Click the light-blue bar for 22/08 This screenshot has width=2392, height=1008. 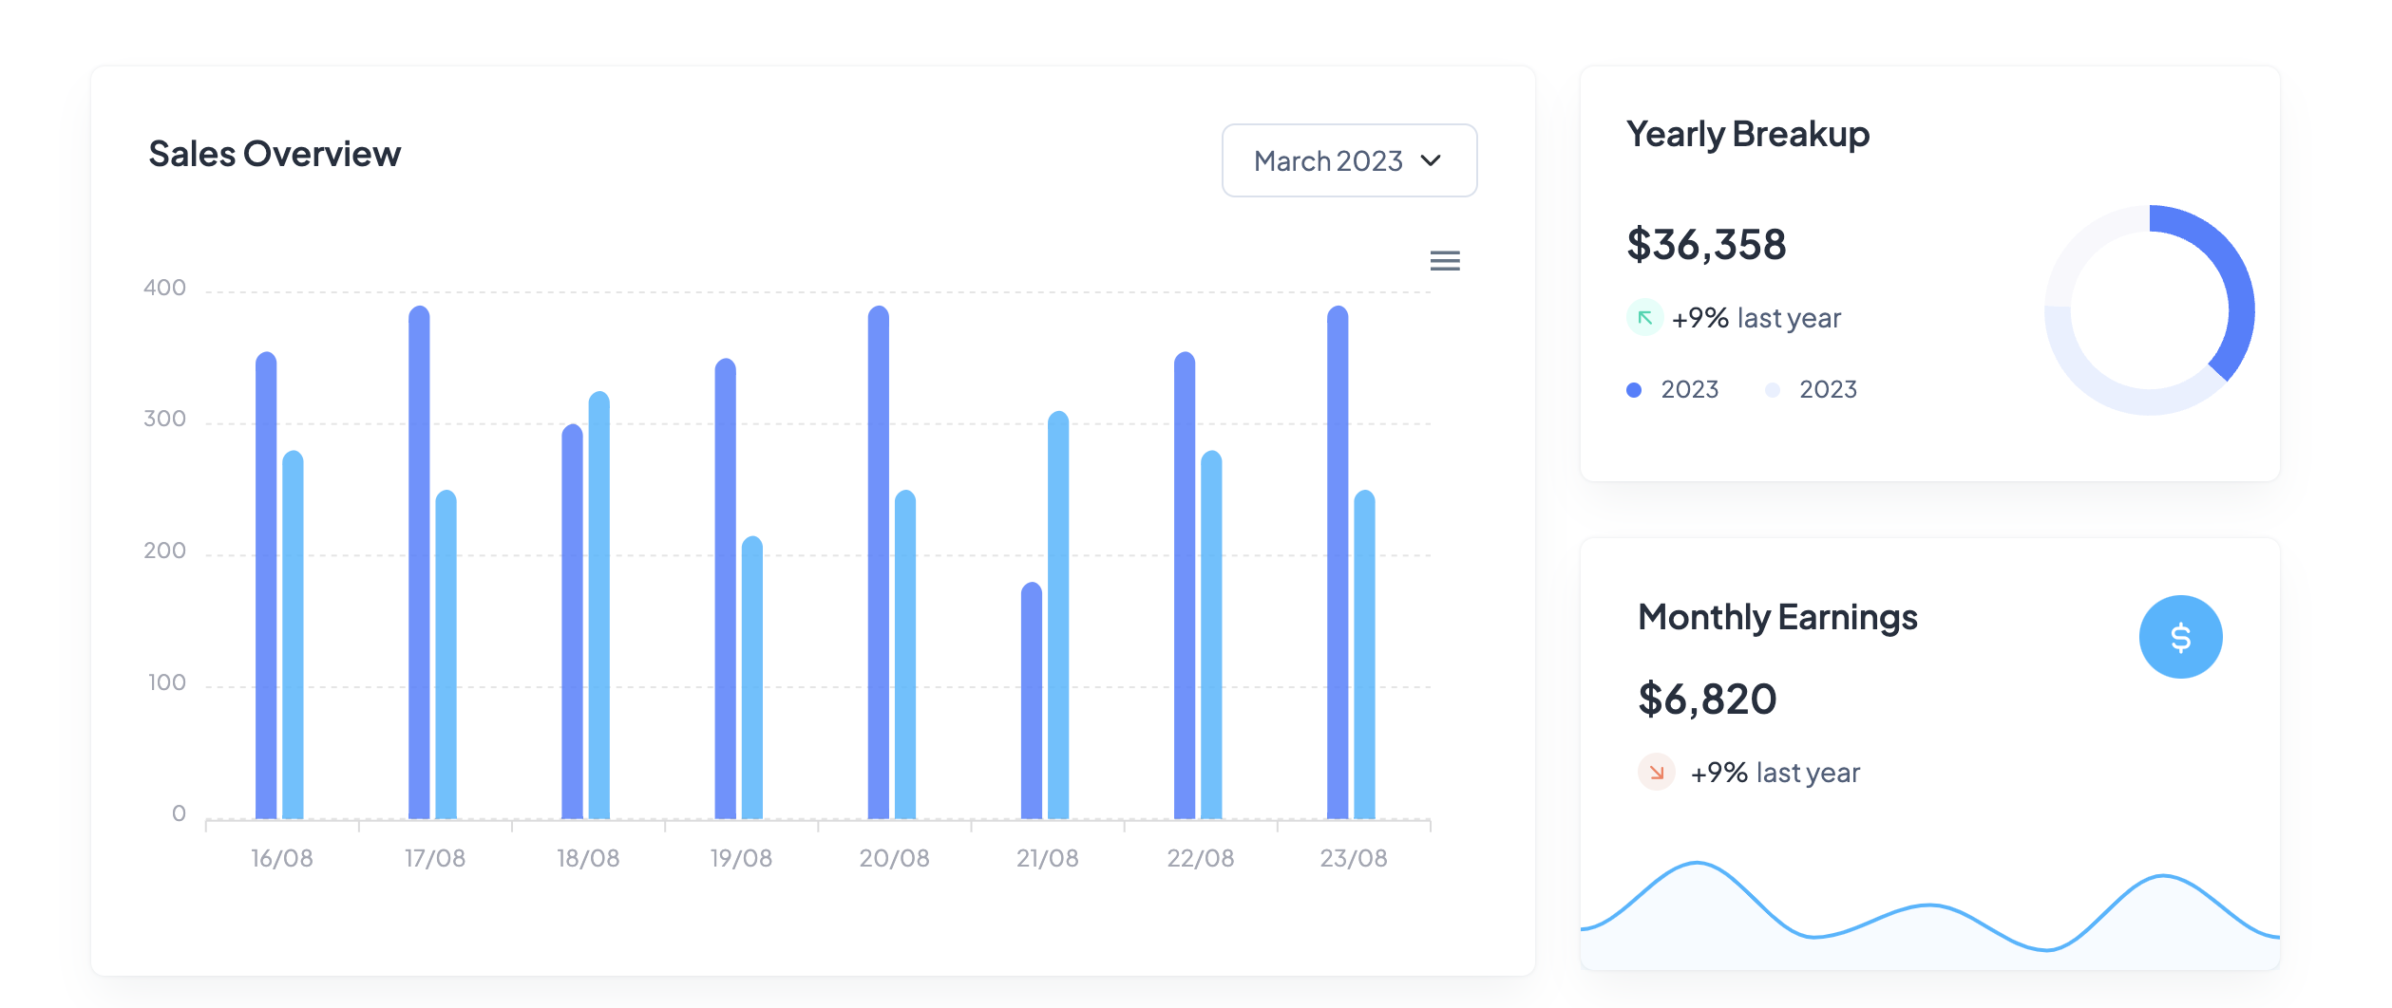coord(1211,635)
